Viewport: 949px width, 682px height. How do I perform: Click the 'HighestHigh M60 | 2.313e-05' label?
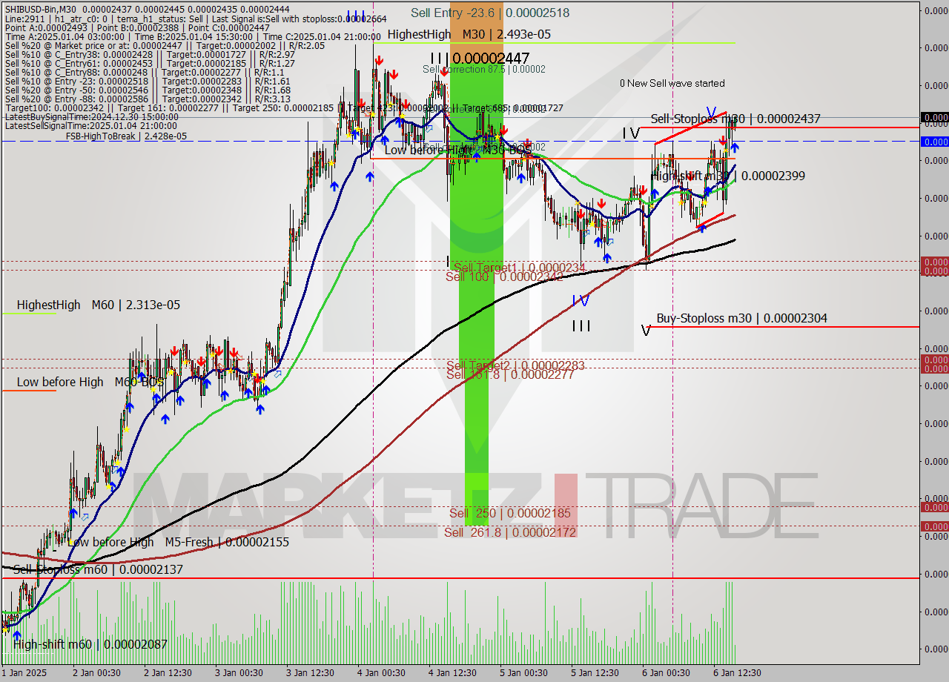(x=99, y=305)
